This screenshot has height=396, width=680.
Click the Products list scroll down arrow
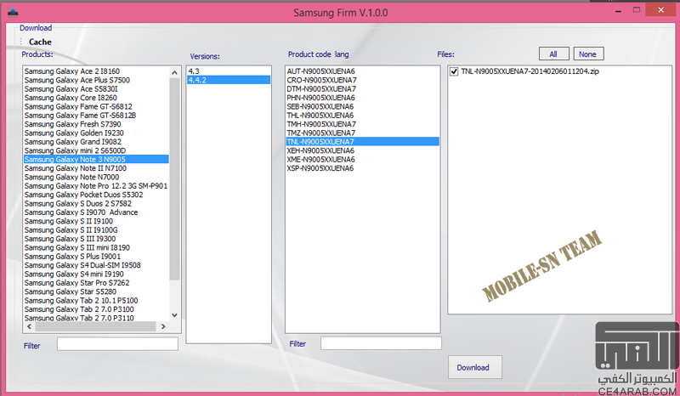(174, 315)
